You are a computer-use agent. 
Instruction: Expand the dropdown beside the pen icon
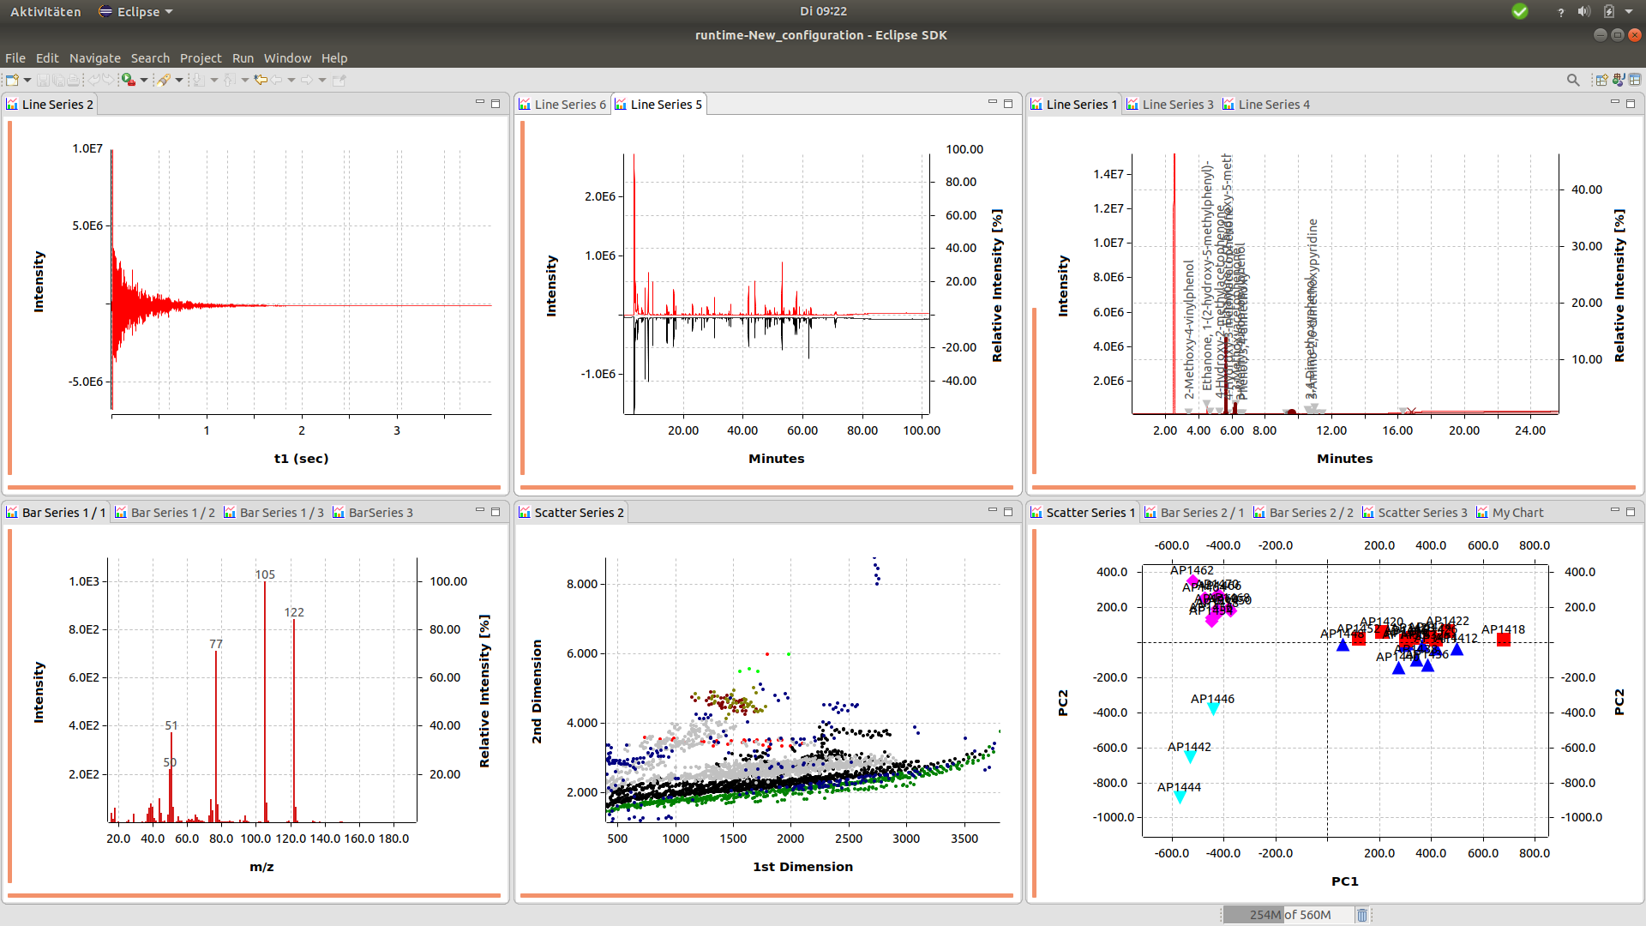[179, 80]
